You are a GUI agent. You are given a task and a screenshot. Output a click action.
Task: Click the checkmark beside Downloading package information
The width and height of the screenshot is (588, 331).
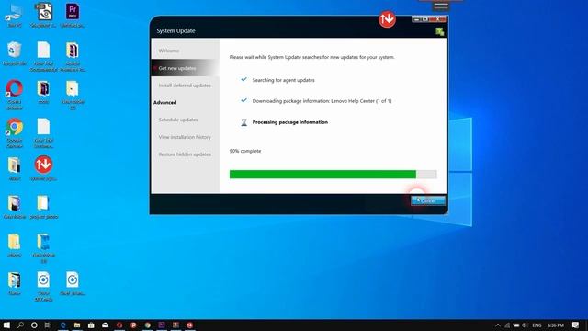click(x=243, y=100)
